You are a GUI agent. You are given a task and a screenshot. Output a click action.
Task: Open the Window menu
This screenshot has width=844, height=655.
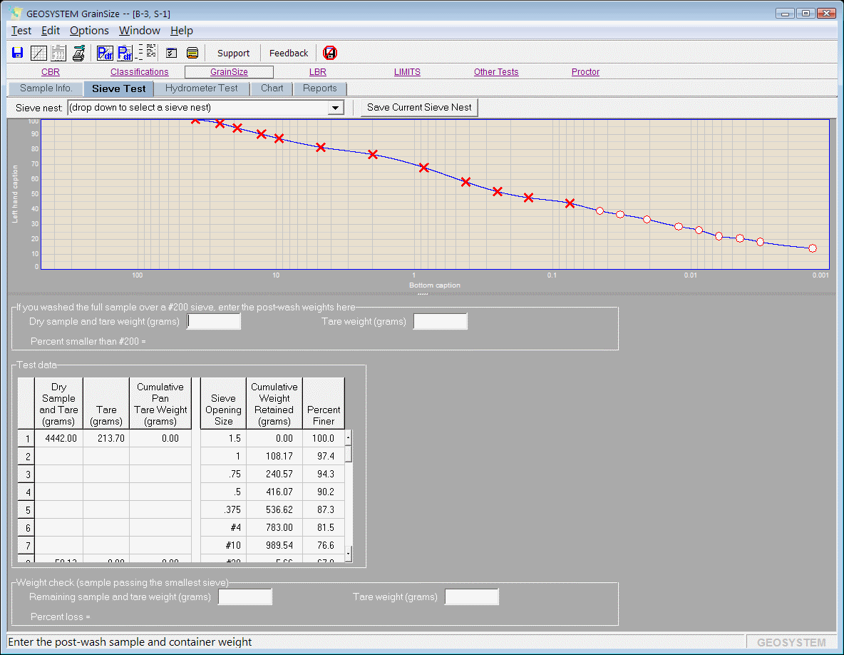pyautogui.click(x=139, y=31)
